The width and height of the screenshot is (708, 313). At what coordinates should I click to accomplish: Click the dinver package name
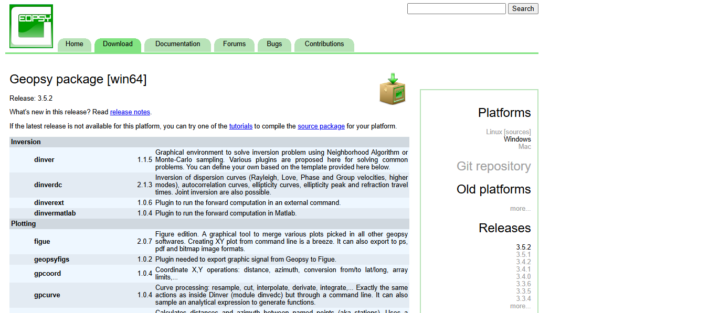pyautogui.click(x=44, y=160)
